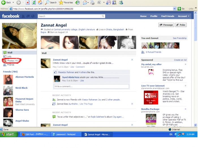Open the Back button history dropdown arrow

click(x=13, y=3)
